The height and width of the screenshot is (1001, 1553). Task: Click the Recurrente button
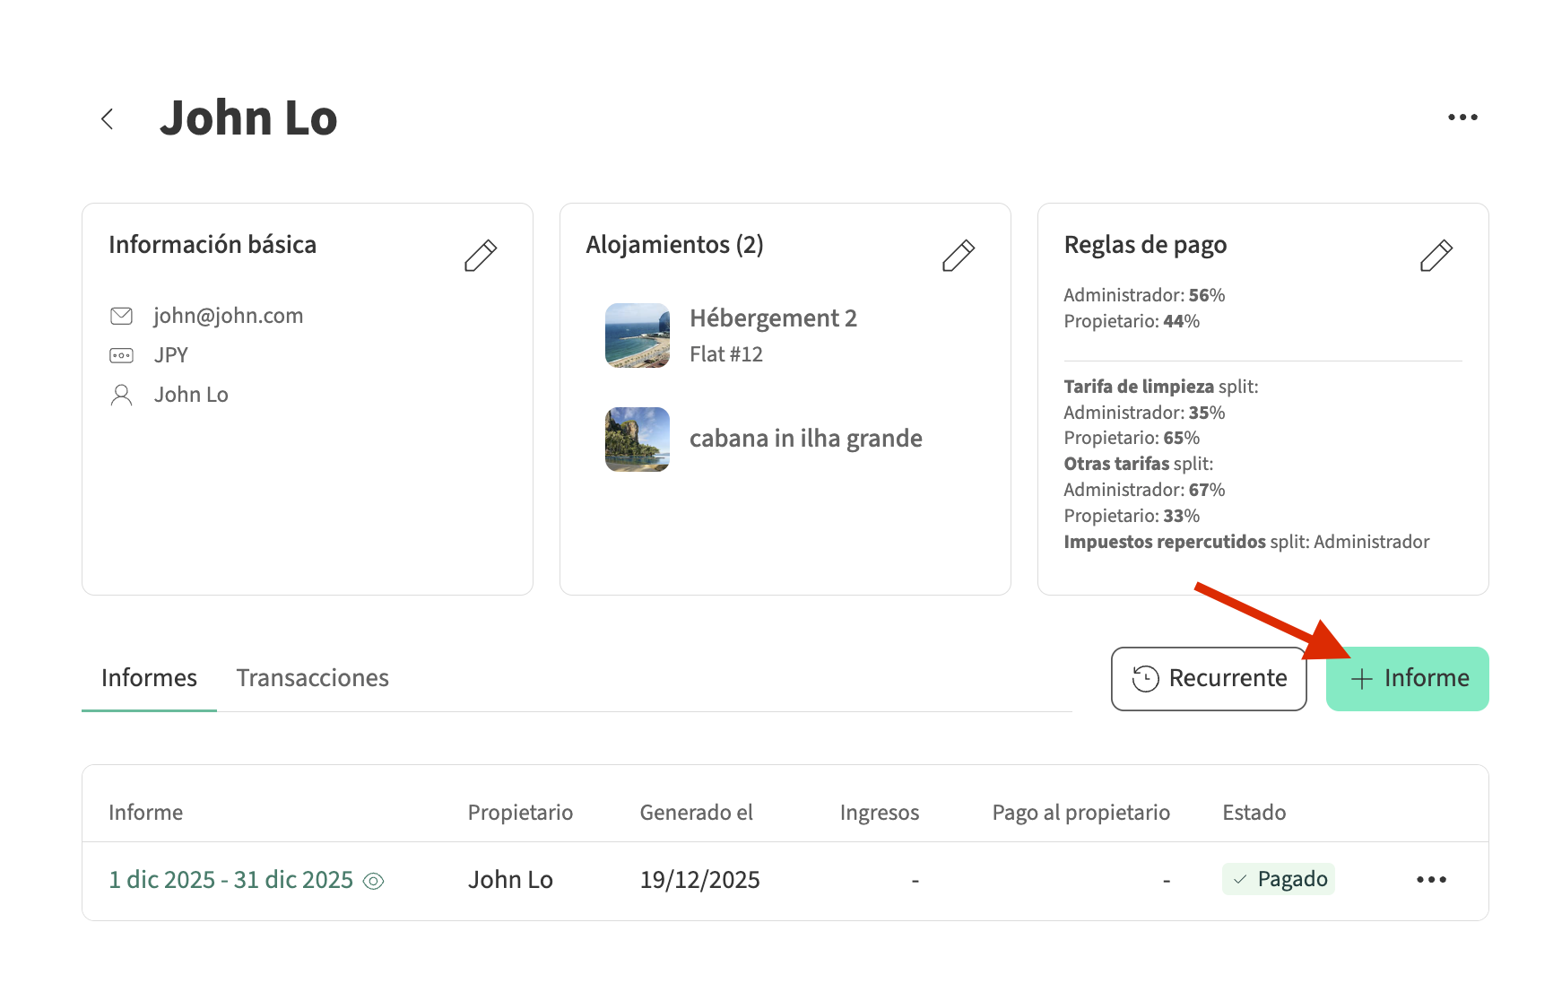(x=1208, y=679)
